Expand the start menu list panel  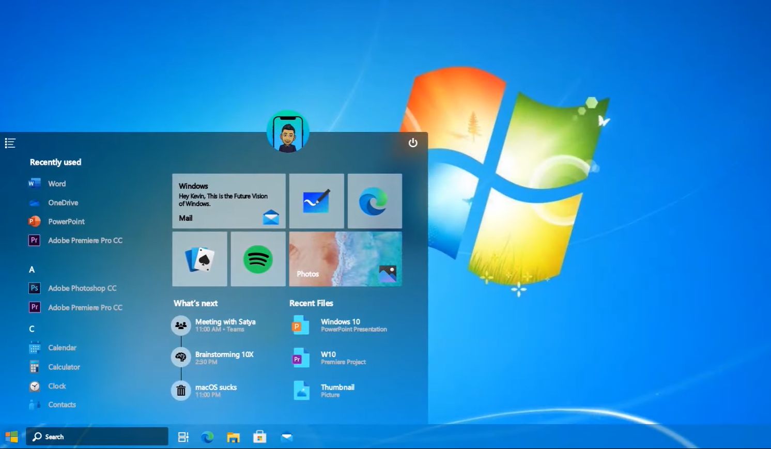[10, 143]
